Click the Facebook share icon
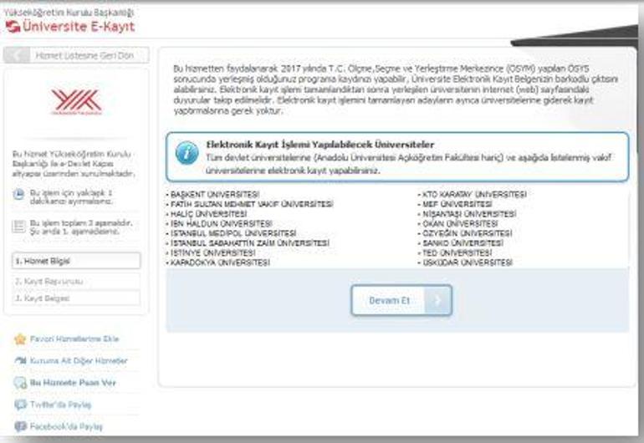The width and height of the screenshot is (644, 443). (20, 426)
